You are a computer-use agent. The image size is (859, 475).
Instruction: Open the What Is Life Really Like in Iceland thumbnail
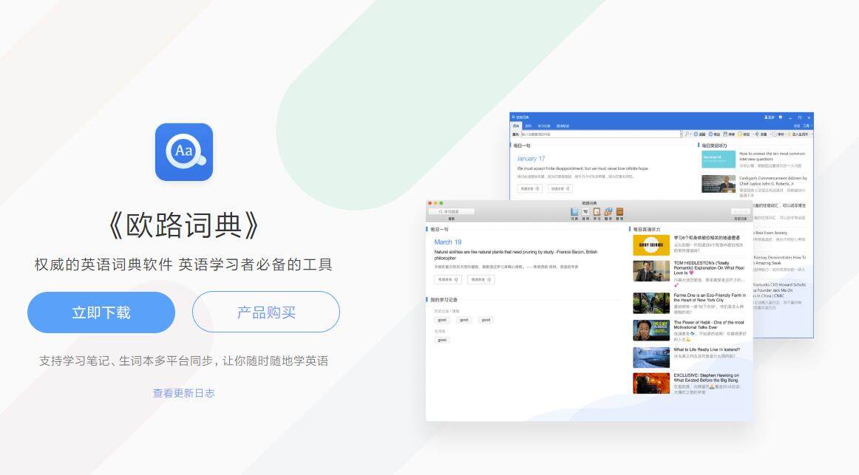pyautogui.click(x=651, y=358)
